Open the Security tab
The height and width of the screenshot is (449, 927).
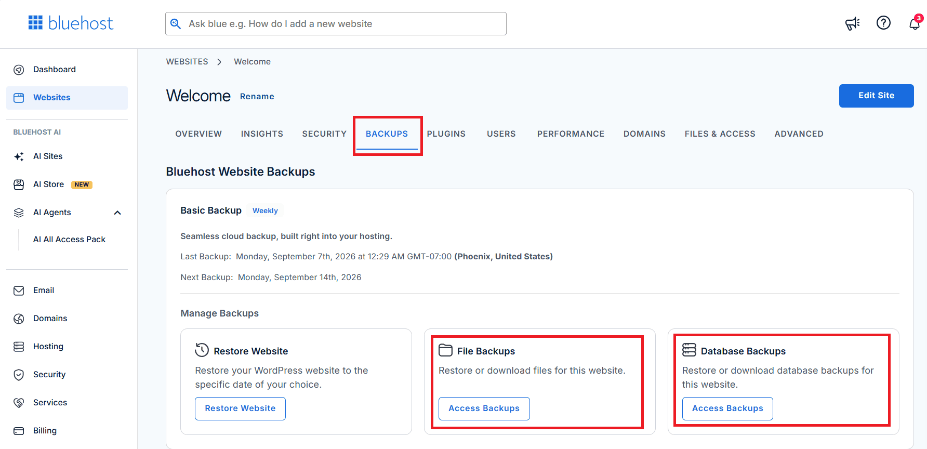pyautogui.click(x=324, y=134)
